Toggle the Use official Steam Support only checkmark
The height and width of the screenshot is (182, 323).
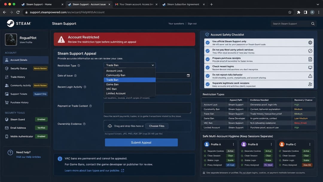coord(208,43)
